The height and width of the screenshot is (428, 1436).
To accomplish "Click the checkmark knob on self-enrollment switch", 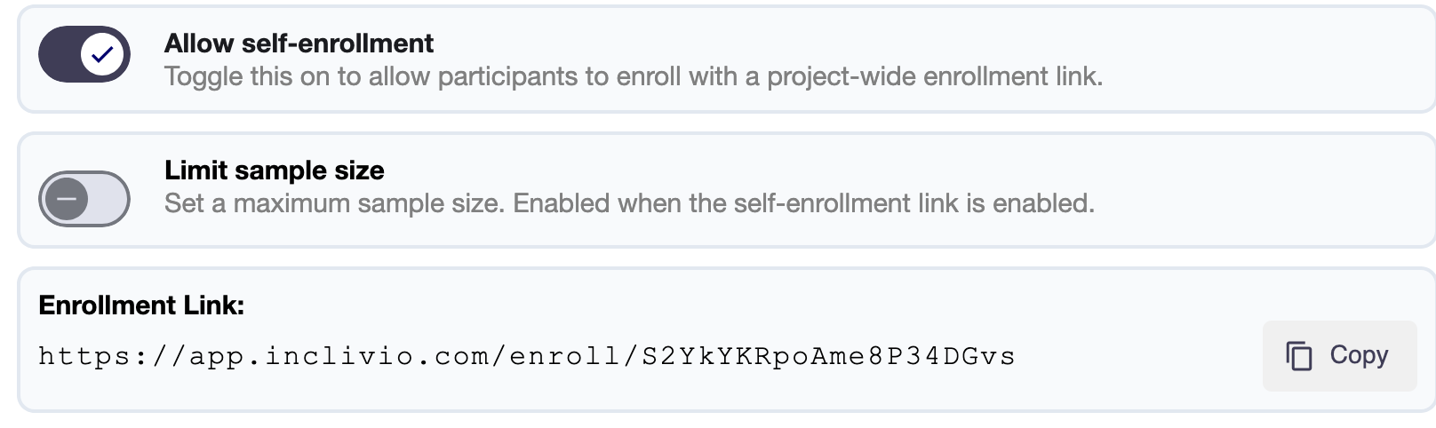I will [102, 54].
